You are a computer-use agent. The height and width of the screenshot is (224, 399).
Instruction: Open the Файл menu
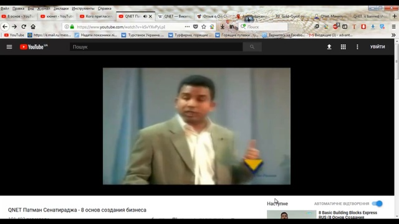coord(4,8)
